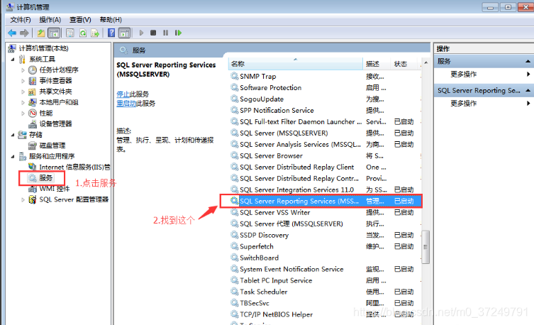Select the SSDP Discovery service
This screenshot has height=325, width=534.
coord(326,235)
